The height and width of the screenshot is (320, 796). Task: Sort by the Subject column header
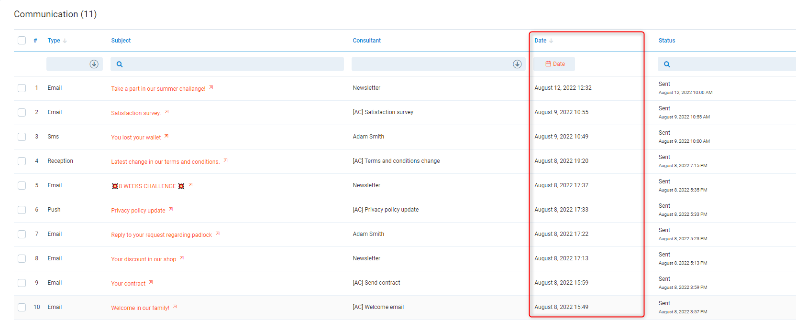point(121,41)
